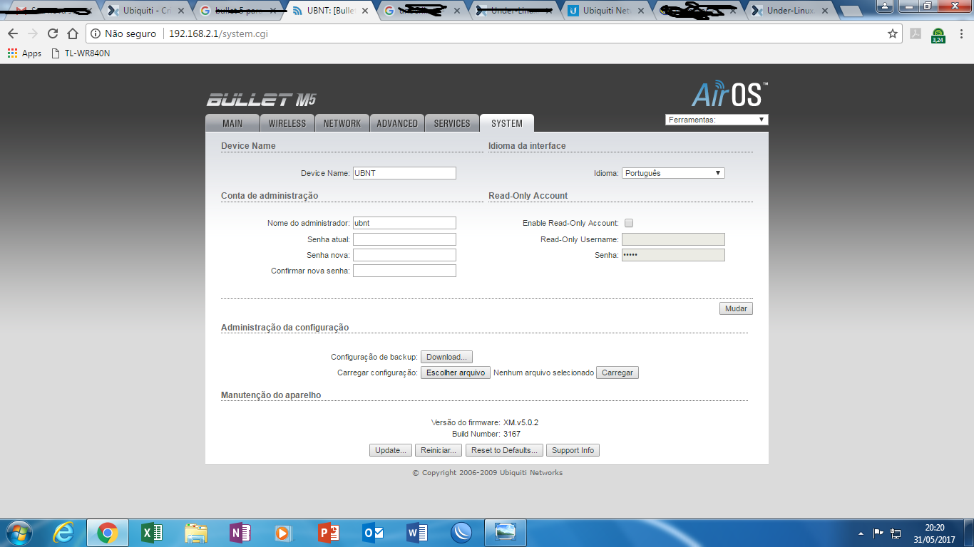Bookmark this page with the star

(892, 34)
